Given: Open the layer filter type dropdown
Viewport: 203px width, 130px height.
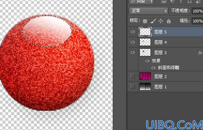Looking at the screenshot, I should 142,2.
